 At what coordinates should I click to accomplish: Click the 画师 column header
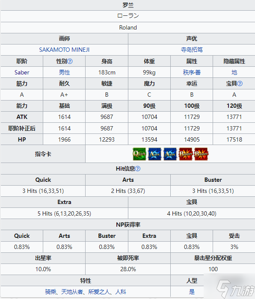tap(64, 38)
